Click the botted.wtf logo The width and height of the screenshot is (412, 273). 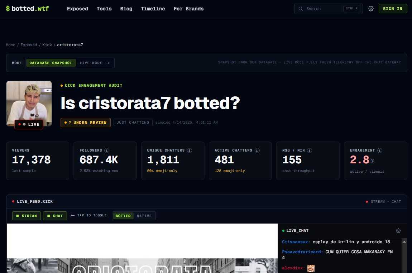coord(27,9)
